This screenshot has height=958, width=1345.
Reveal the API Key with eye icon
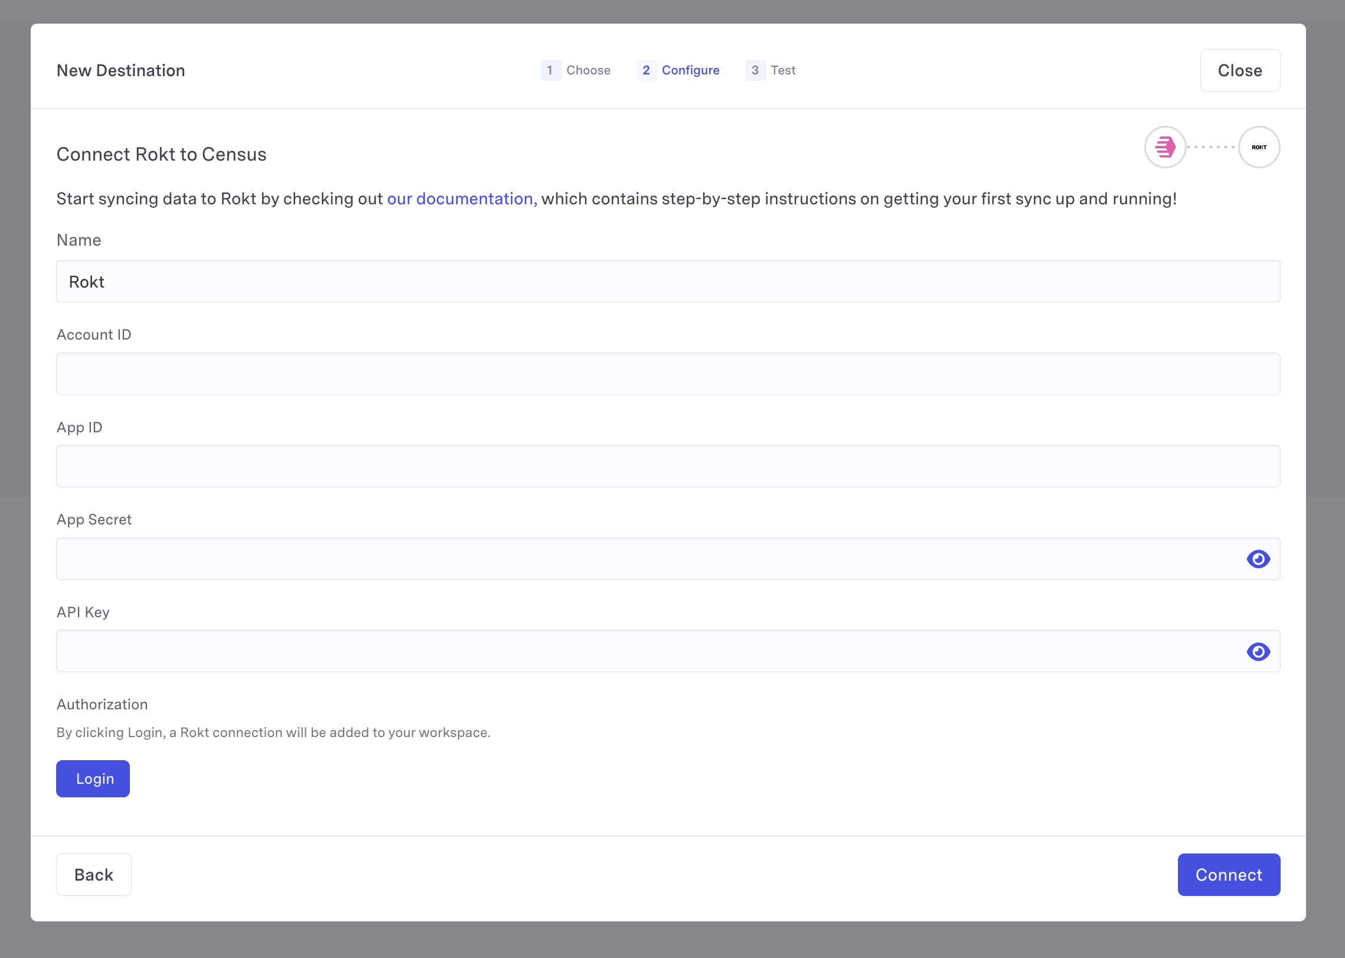(1258, 651)
